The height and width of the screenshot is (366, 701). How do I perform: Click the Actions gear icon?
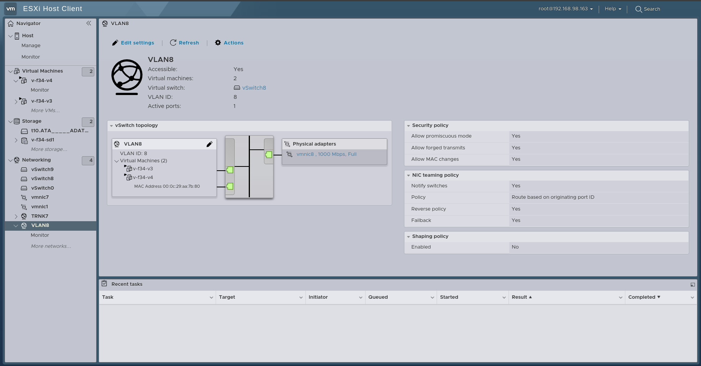coord(218,43)
